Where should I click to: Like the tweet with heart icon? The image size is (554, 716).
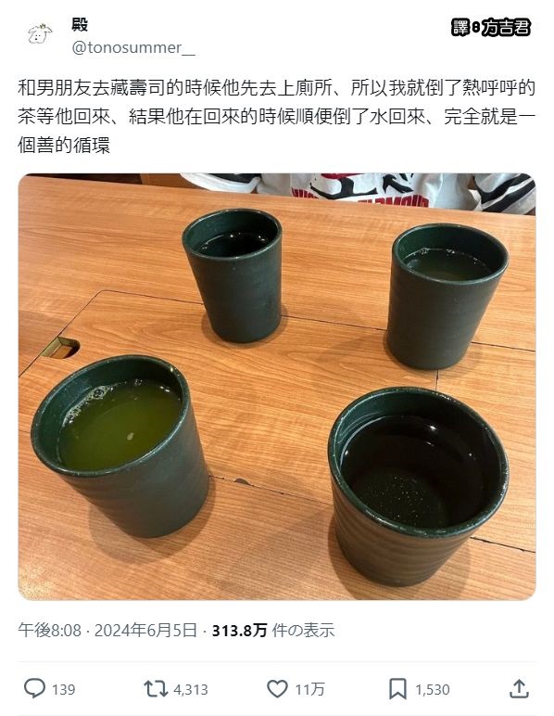(x=277, y=688)
